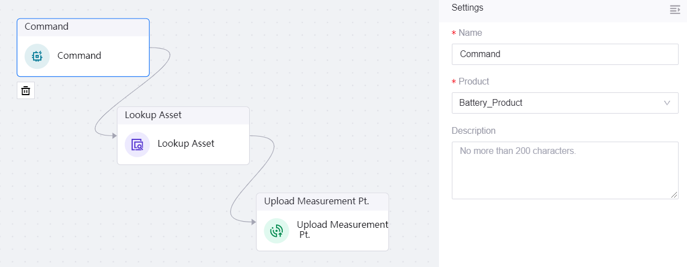Click the Product field label
The image size is (687, 267).
[x=474, y=82]
